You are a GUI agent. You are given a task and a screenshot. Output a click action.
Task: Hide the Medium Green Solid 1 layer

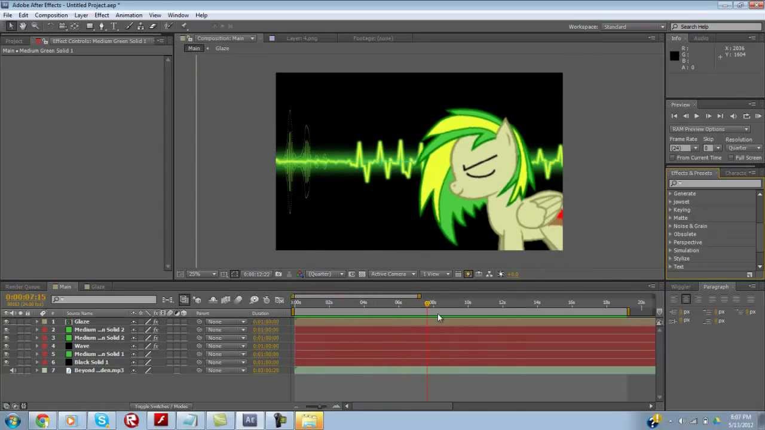[x=7, y=354]
